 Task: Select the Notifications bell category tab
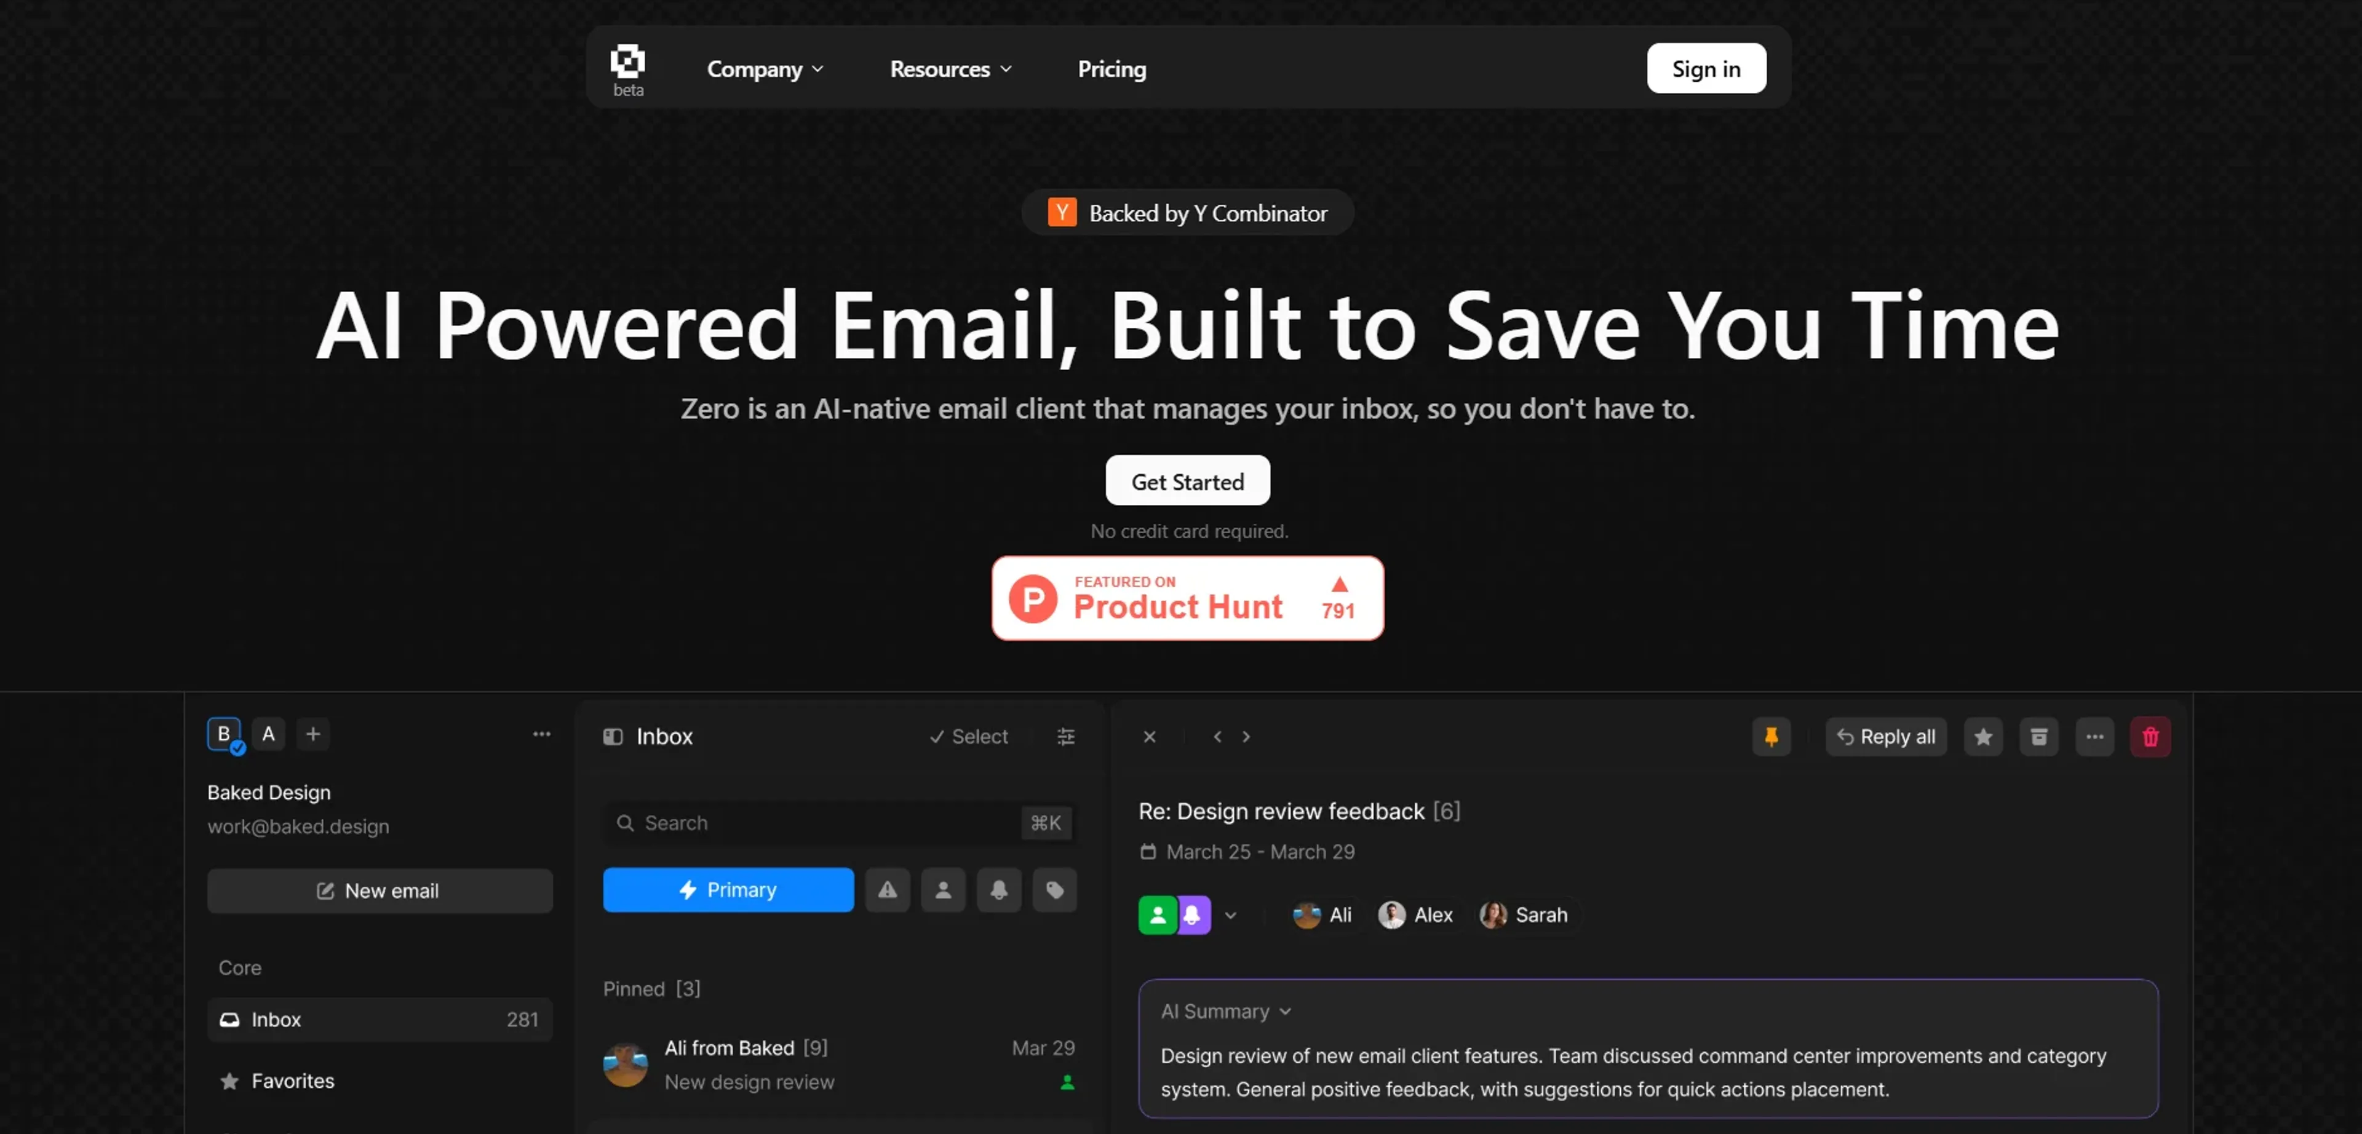998,889
